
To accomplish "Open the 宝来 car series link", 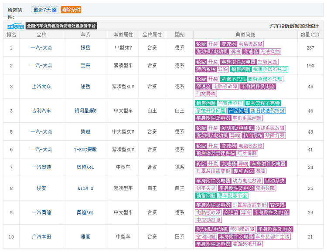I will click(x=85, y=65).
